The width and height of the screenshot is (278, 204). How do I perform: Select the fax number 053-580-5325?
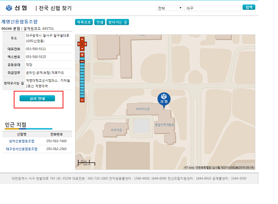pos(36,57)
